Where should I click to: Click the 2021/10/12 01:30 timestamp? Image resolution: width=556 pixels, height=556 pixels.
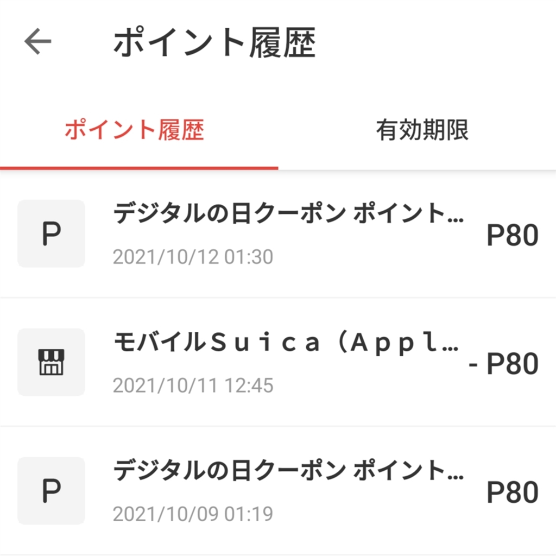point(193,257)
